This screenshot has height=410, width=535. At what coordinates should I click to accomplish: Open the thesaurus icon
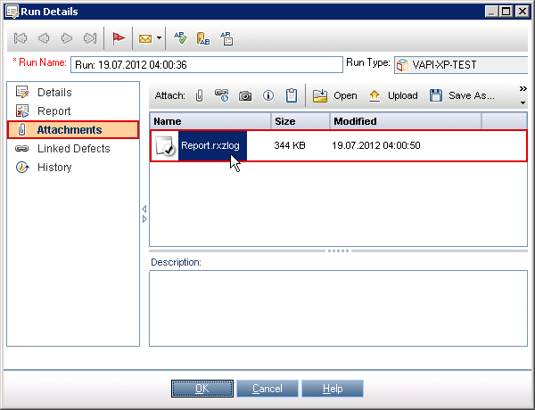tap(203, 38)
